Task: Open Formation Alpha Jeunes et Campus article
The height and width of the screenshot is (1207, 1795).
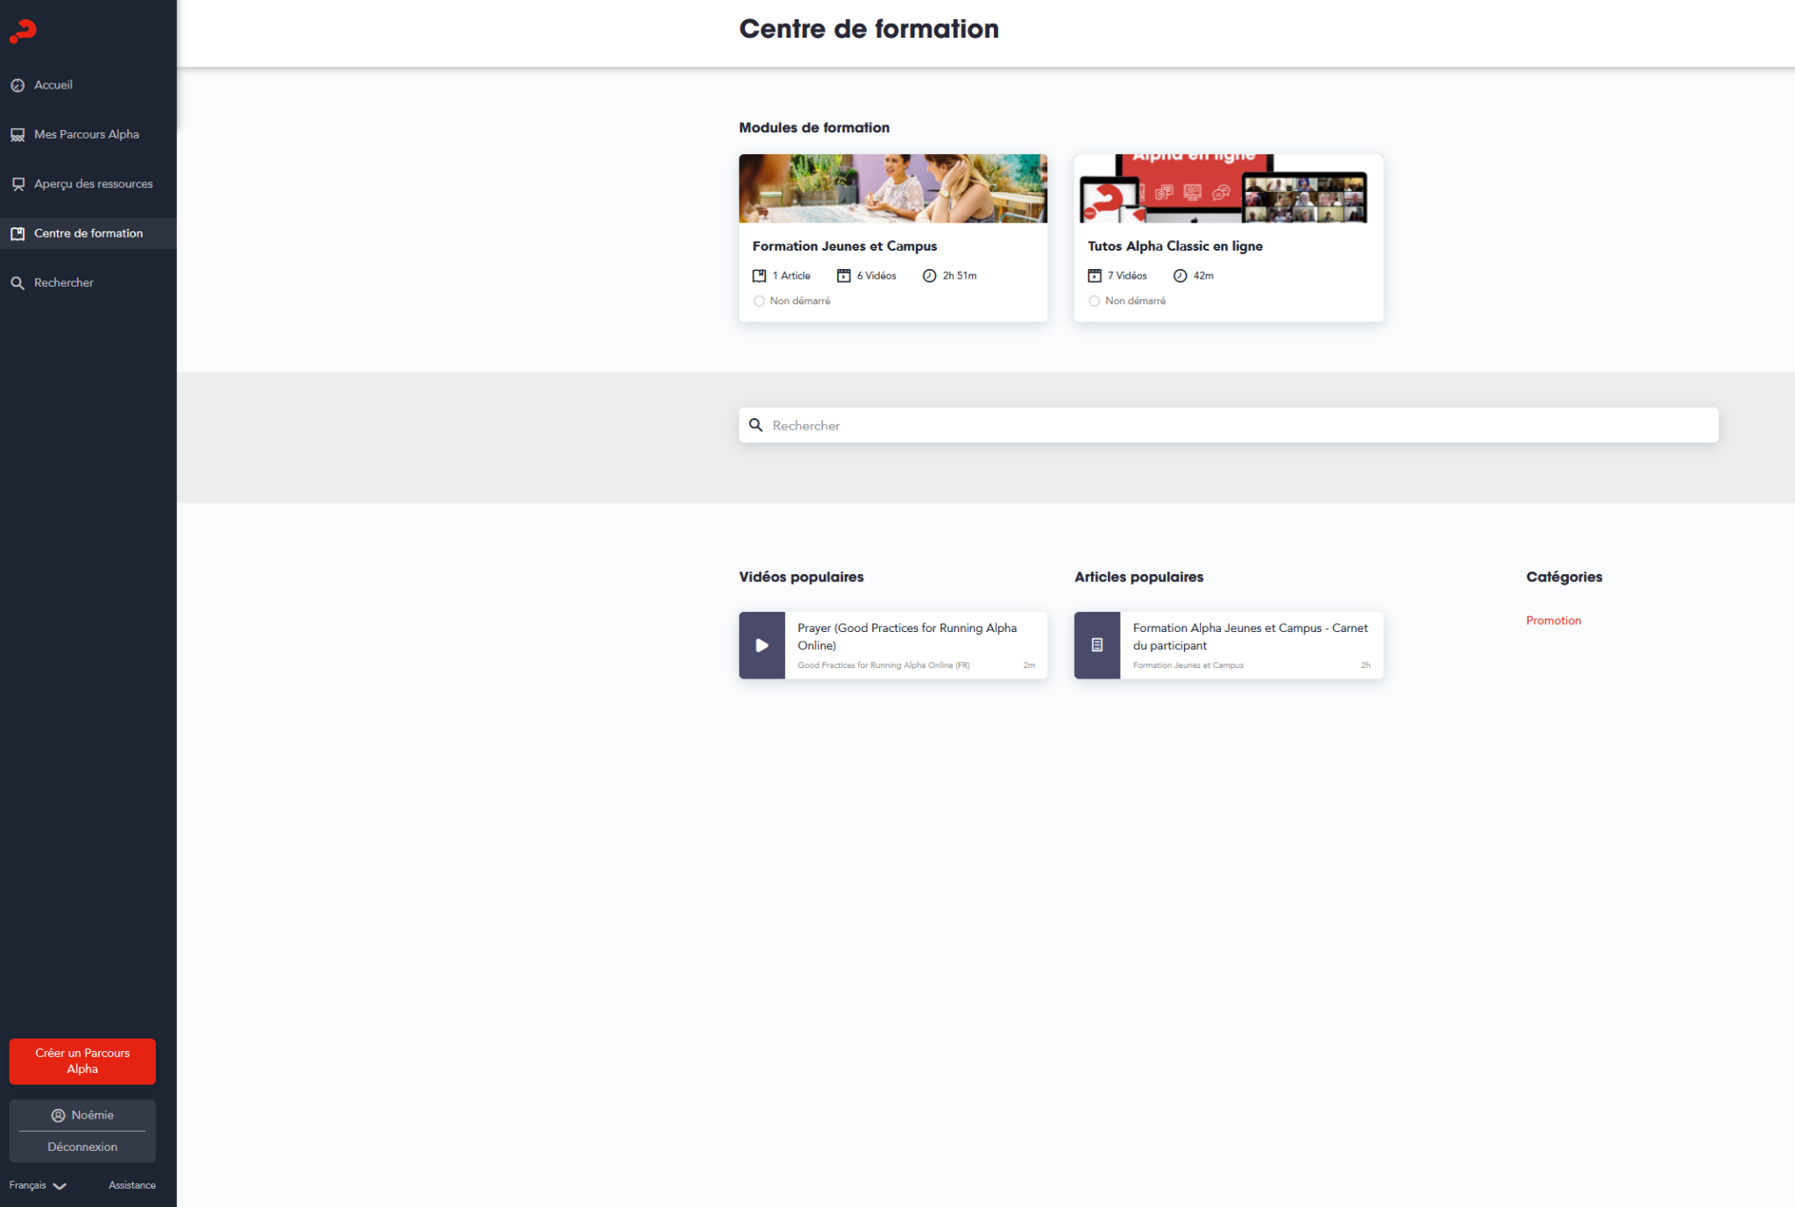Action: 1250,637
